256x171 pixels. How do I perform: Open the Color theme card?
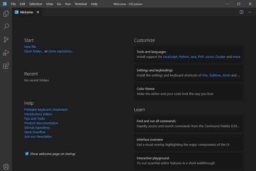189,91
